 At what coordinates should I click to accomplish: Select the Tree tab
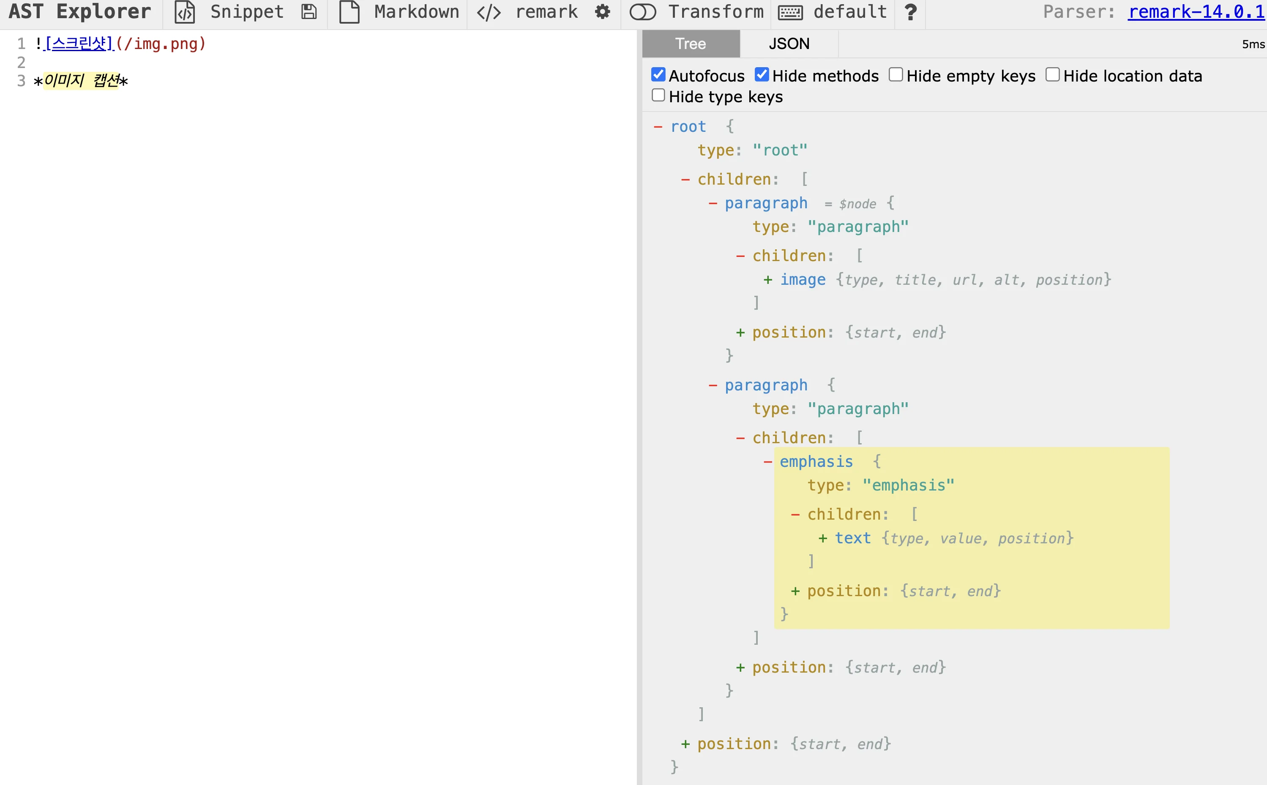690,44
